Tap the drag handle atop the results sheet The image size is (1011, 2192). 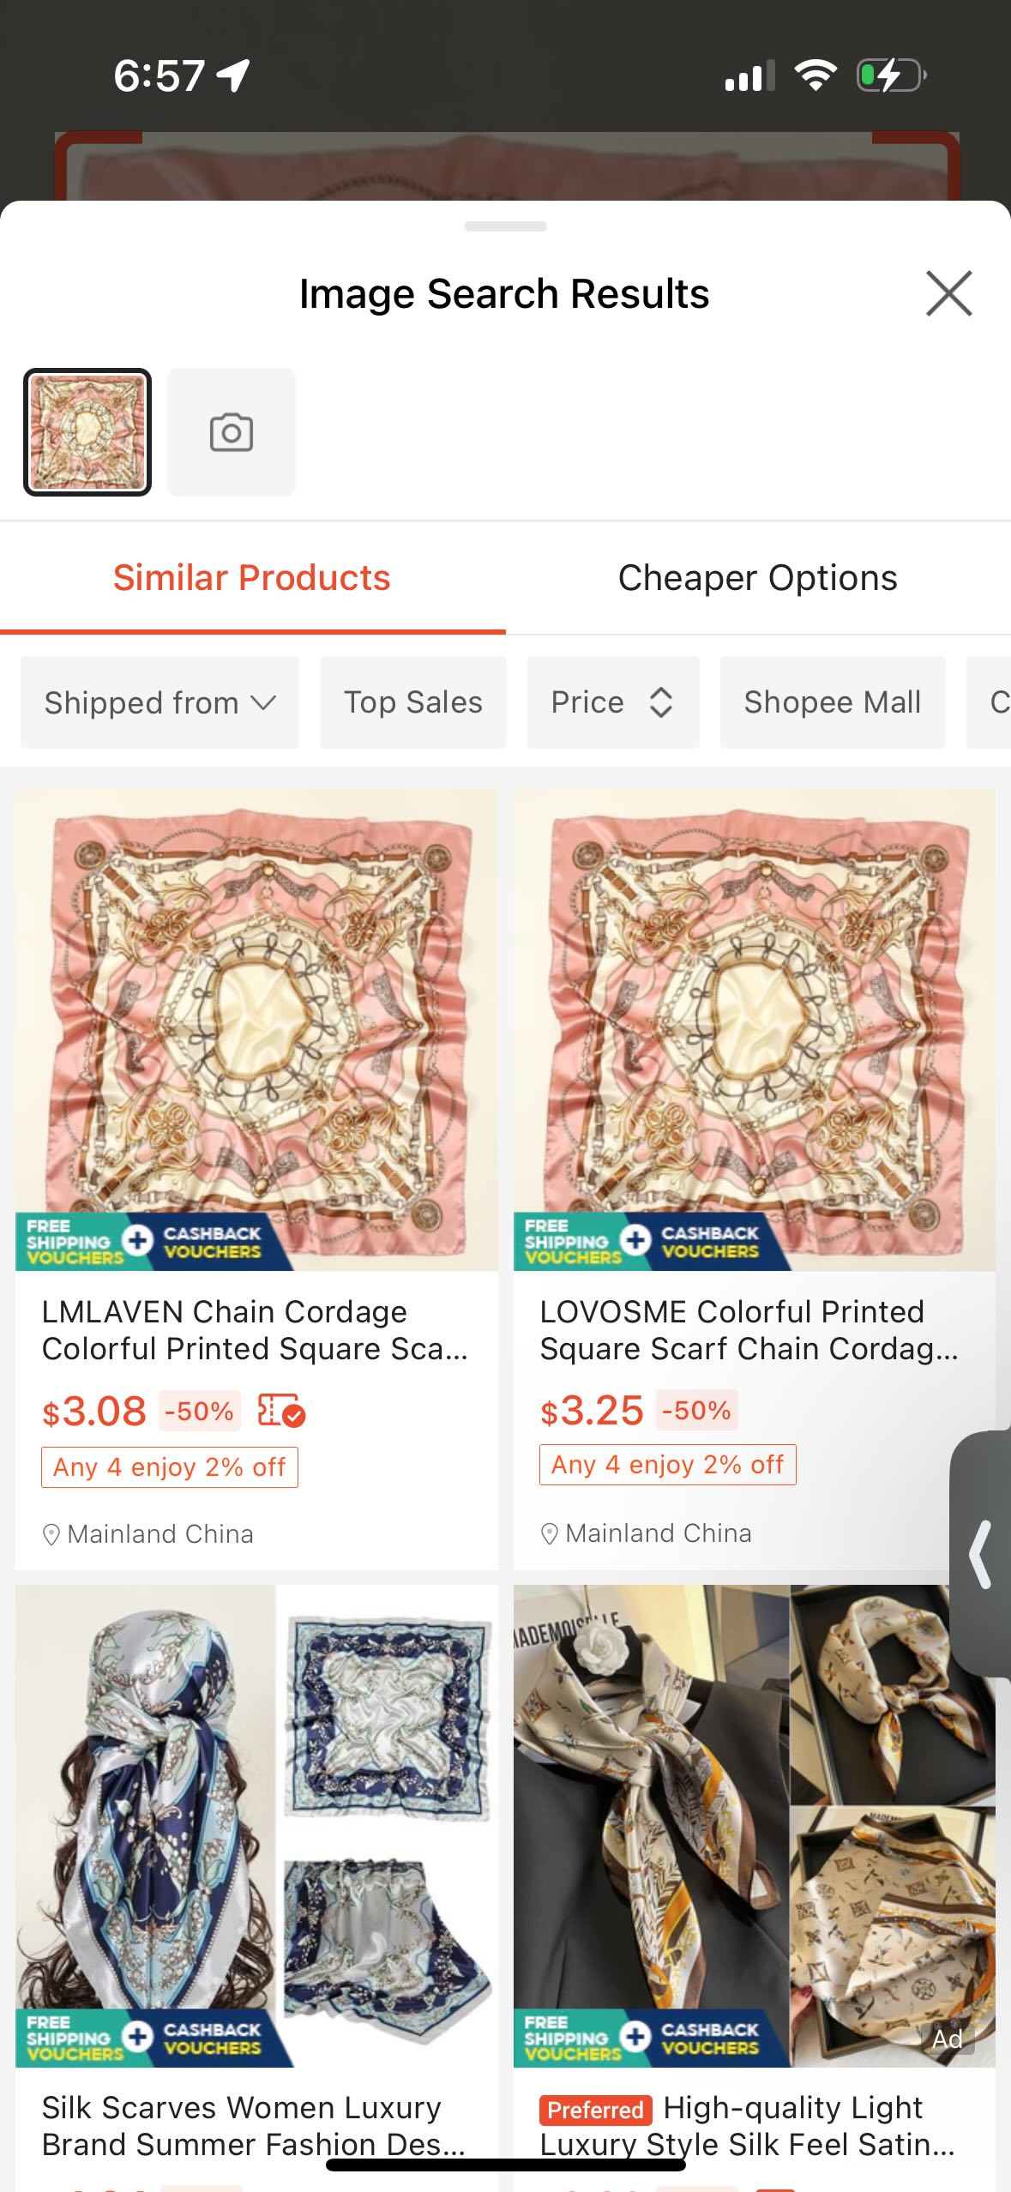(505, 226)
